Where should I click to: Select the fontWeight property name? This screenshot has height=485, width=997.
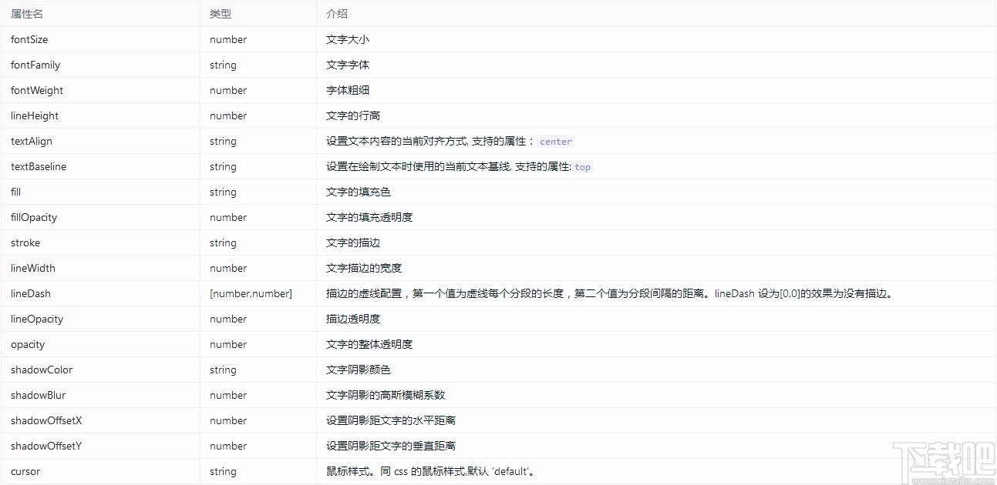pyautogui.click(x=36, y=90)
